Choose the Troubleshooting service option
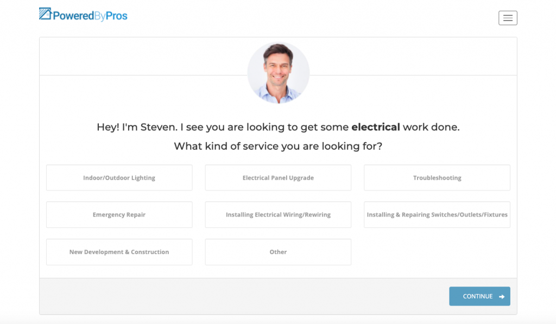The height and width of the screenshot is (324, 556). pyautogui.click(x=437, y=177)
